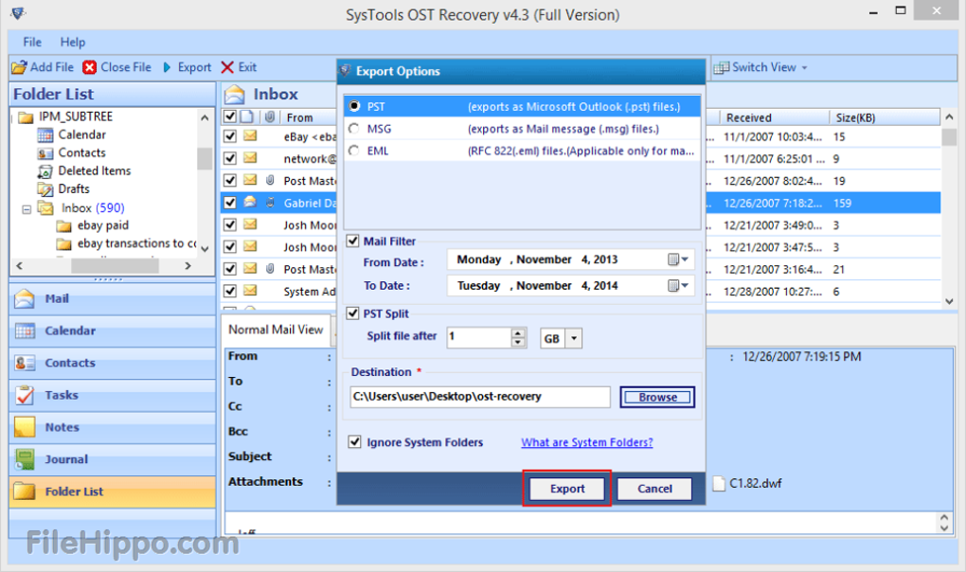Click the Split file after number field
The width and height of the screenshot is (966, 572).
click(479, 337)
